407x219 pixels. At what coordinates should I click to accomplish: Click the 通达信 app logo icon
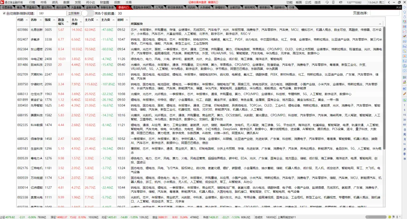pyautogui.click(x=2, y=2)
